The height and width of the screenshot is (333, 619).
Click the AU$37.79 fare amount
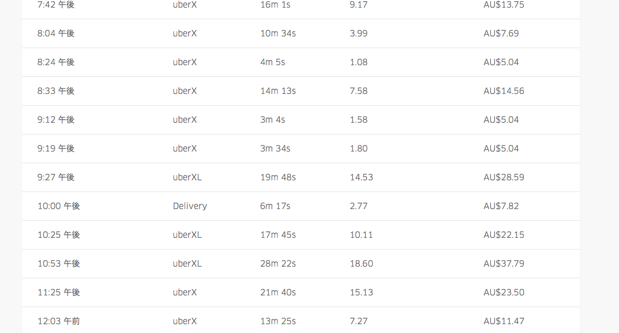pos(504,264)
